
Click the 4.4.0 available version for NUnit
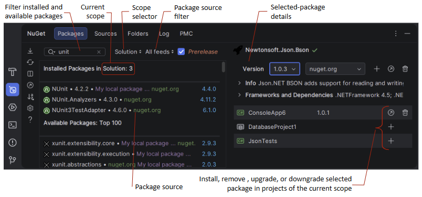[209, 89]
